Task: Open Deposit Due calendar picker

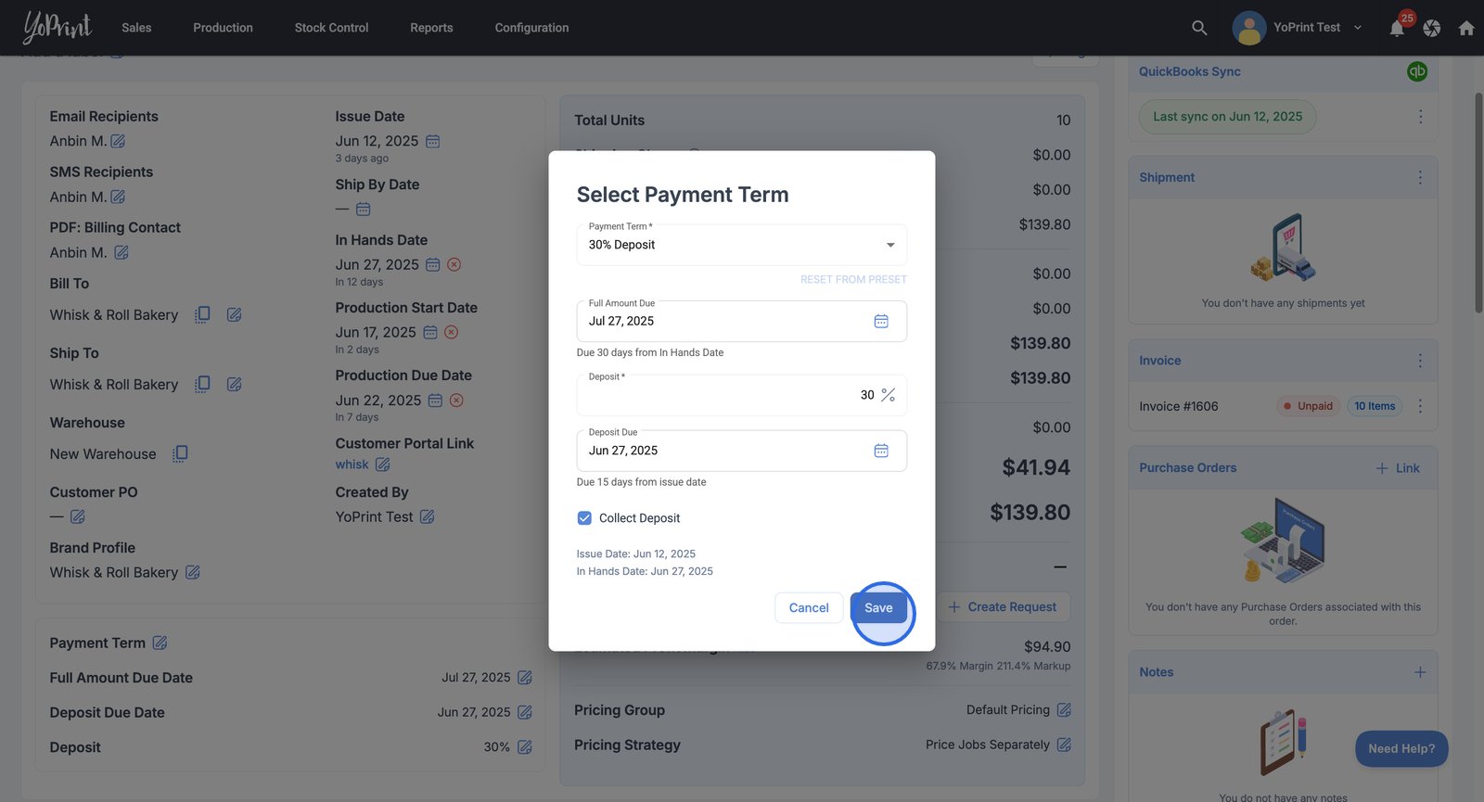Action: pyautogui.click(x=881, y=451)
